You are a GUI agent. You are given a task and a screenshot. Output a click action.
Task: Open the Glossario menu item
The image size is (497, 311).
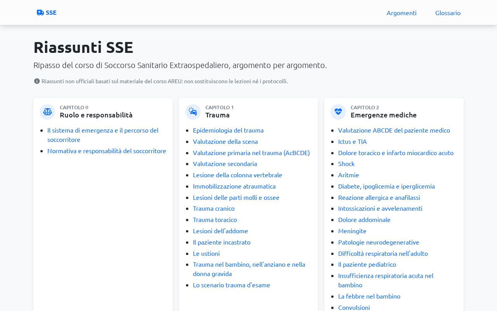click(448, 13)
